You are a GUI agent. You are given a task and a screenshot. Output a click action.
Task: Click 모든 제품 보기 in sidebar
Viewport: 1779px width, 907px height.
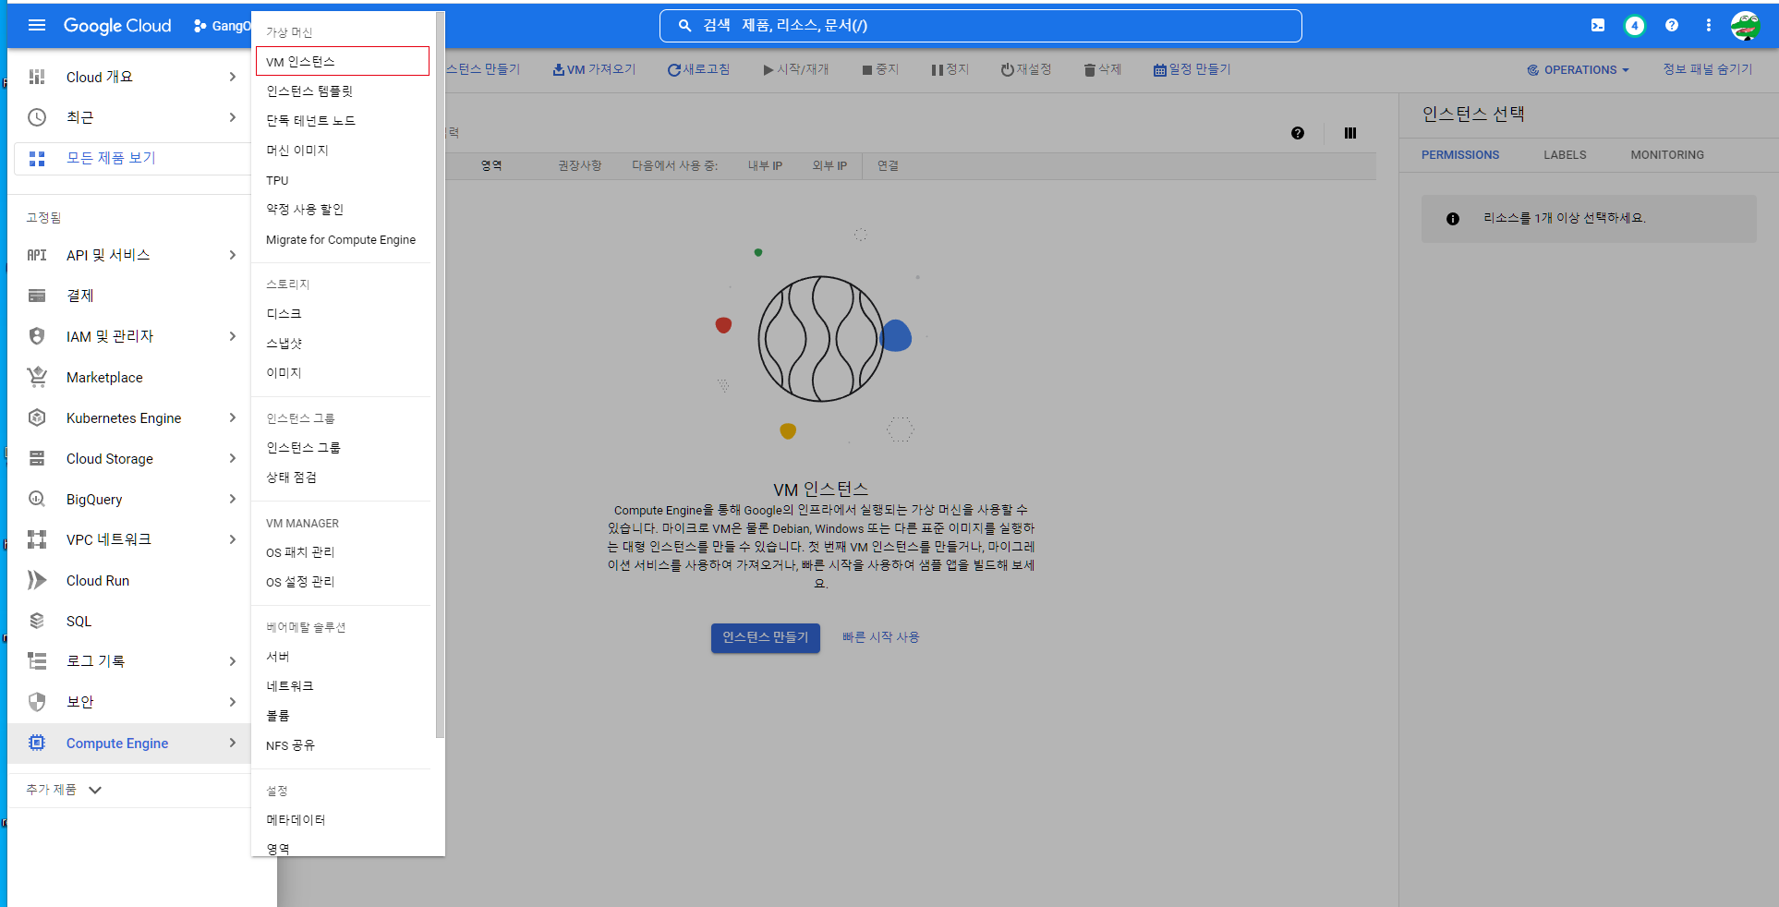(132, 158)
